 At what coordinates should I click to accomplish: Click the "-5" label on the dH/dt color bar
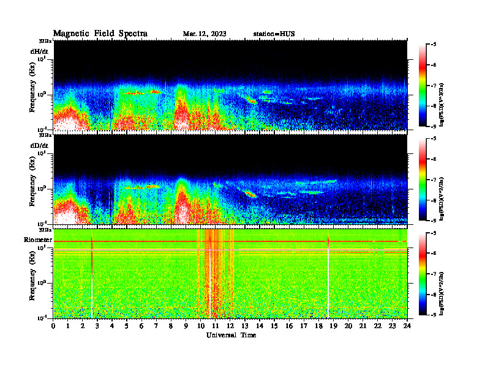[434, 45]
